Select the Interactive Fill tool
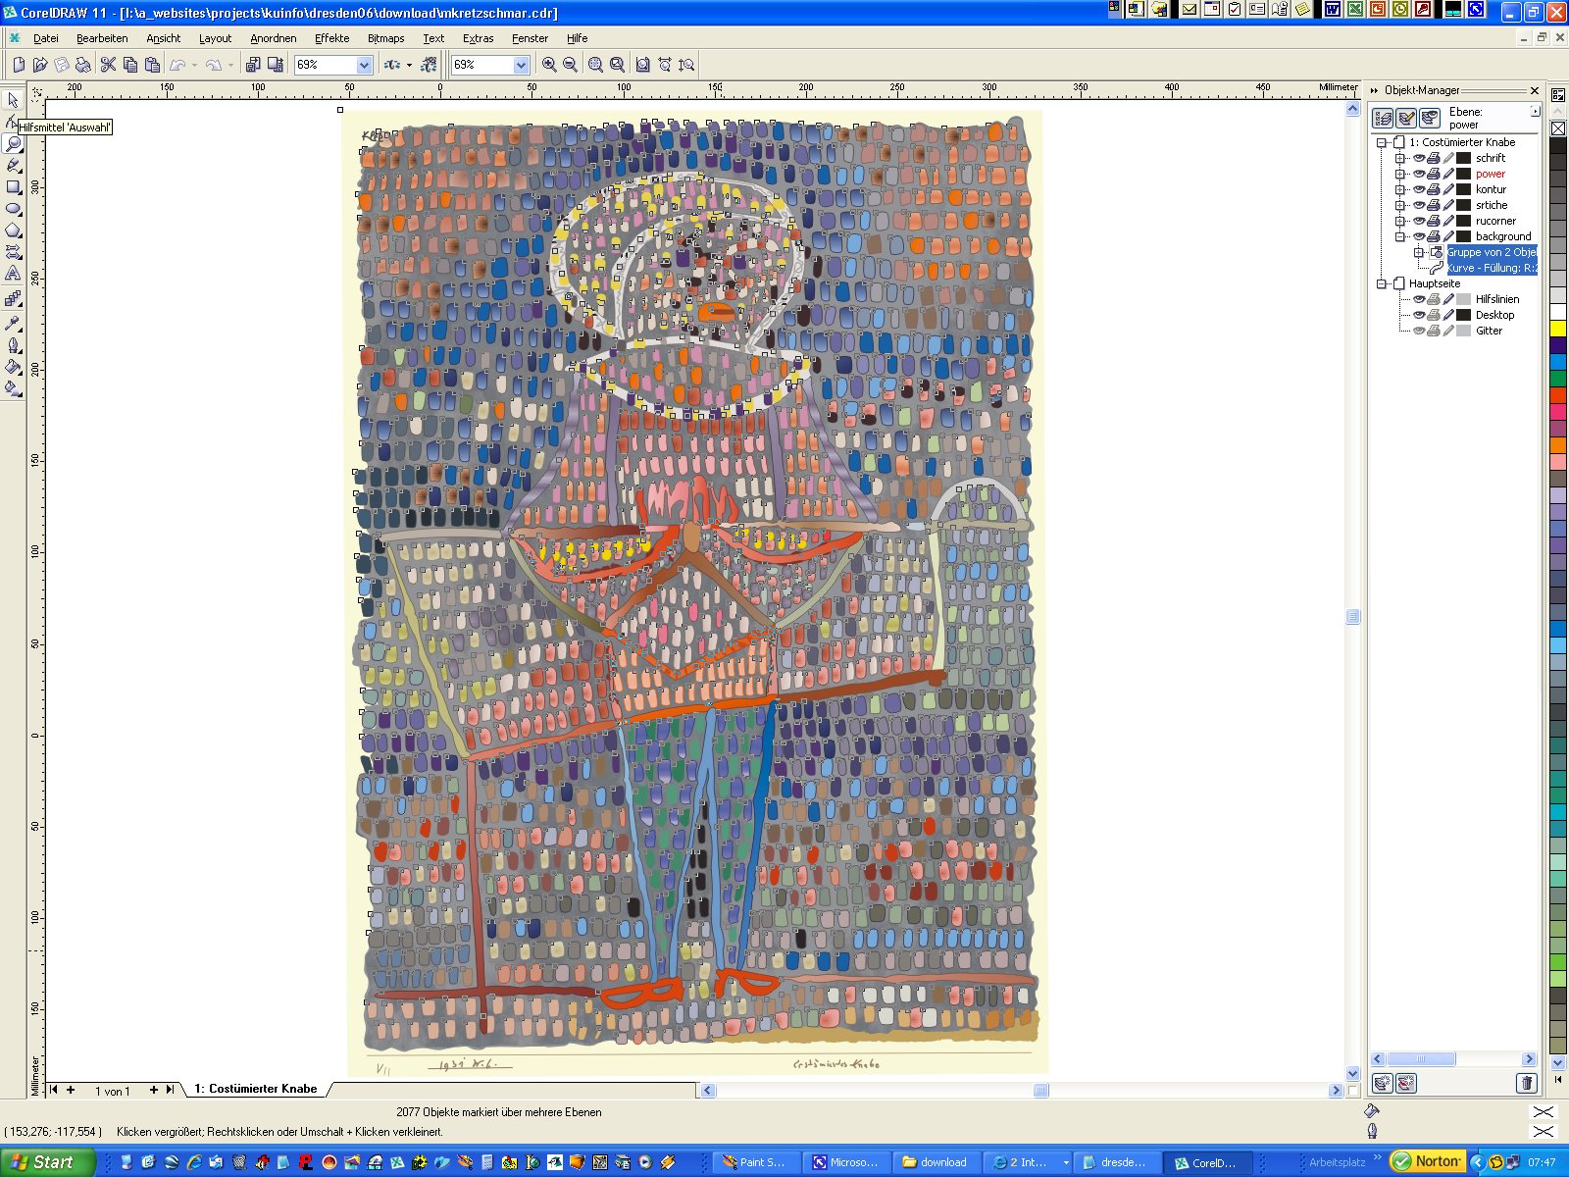Image resolution: width=1569 pixels, height=1177 pixels. (13, 387)
